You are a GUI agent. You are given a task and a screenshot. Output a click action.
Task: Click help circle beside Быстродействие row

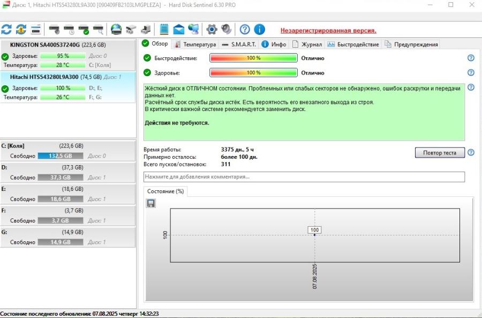470,57
